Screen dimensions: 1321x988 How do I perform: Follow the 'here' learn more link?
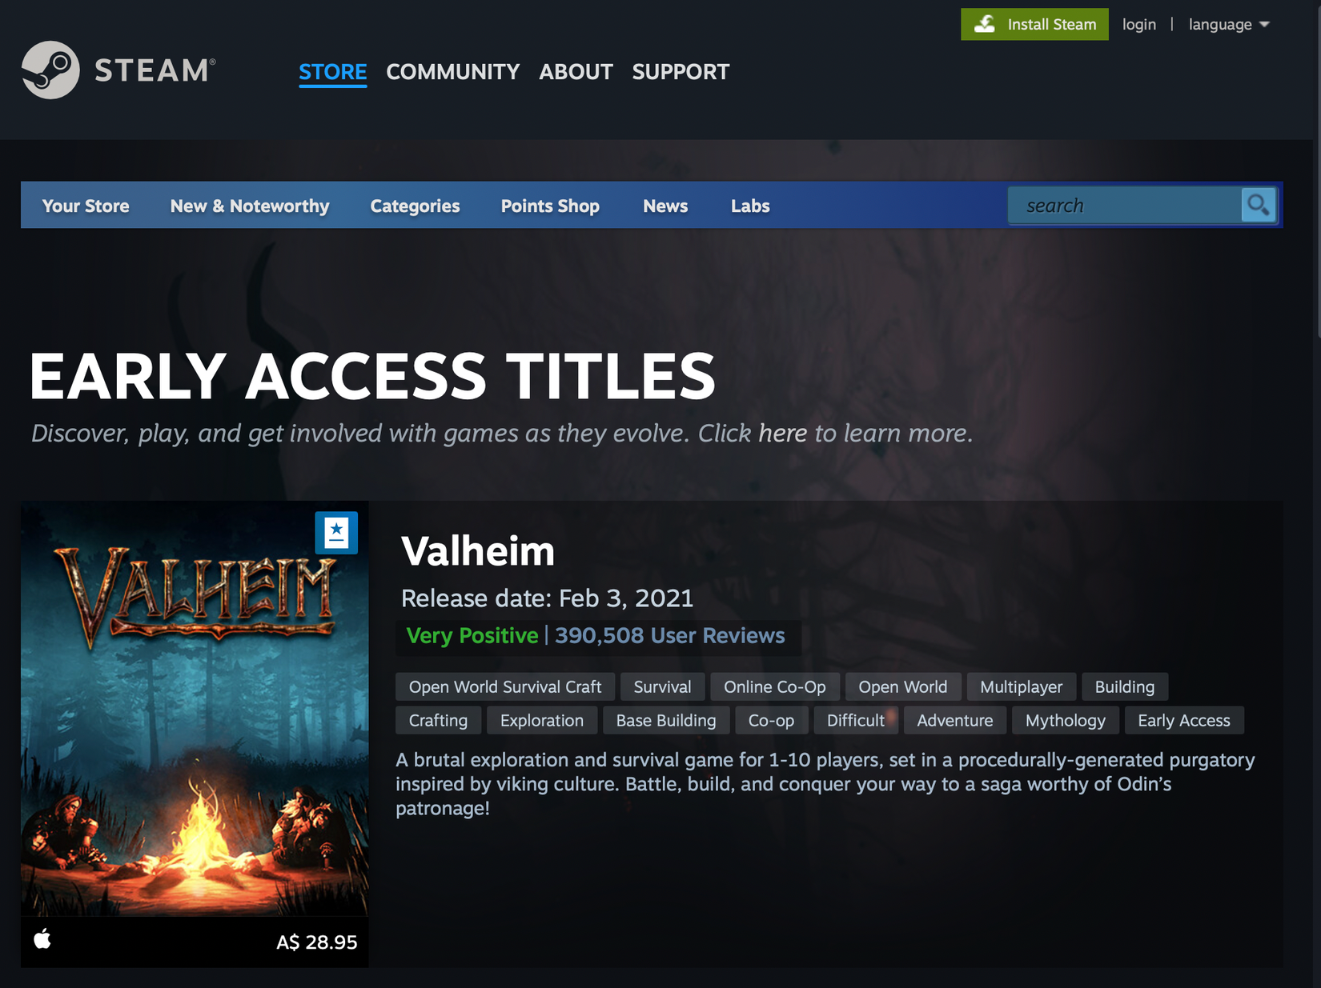tap(782, 433)
